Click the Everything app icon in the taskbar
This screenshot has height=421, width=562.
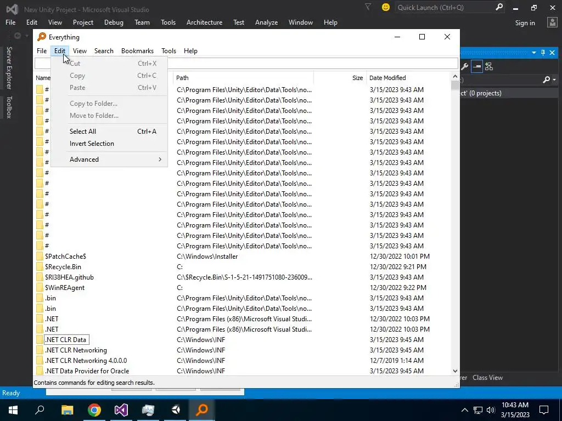pos(202,410)
